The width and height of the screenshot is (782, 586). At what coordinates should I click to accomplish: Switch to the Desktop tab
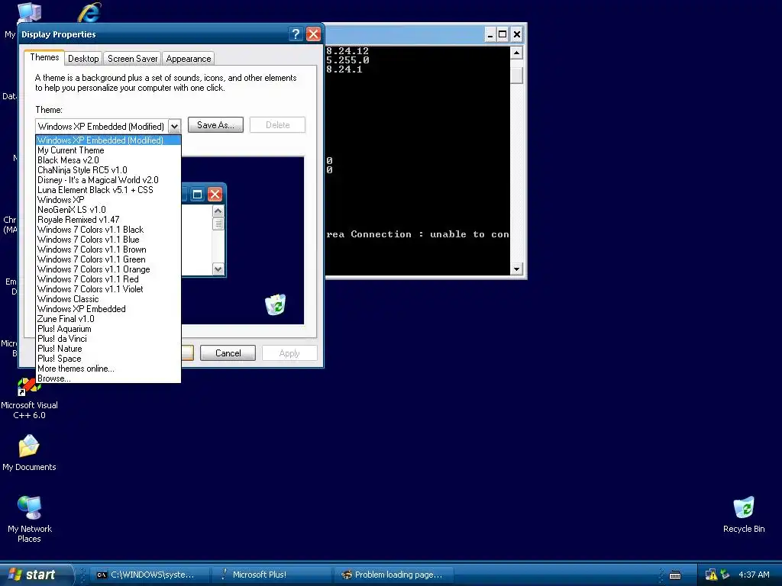click(83, 58)
